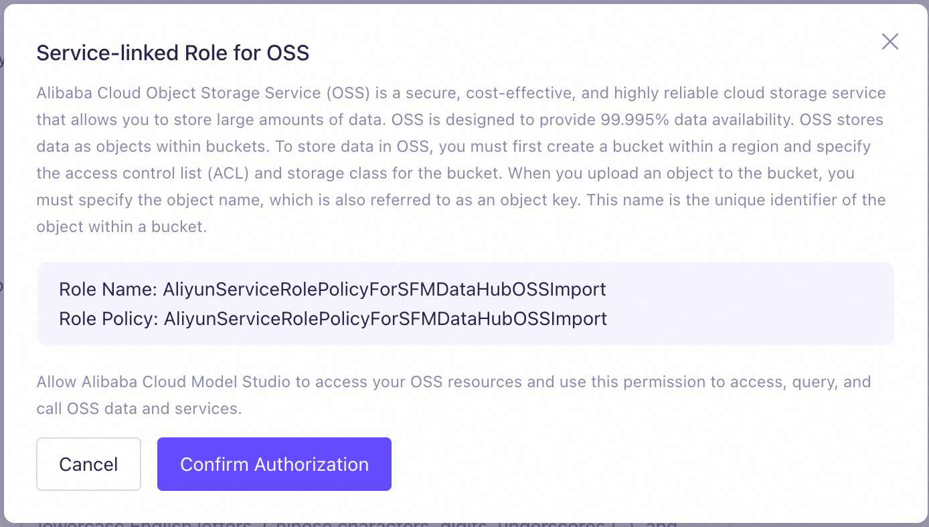
Task: Click the '(ACL)' abbreviation in the description
Action: click(x=230, y=173)
